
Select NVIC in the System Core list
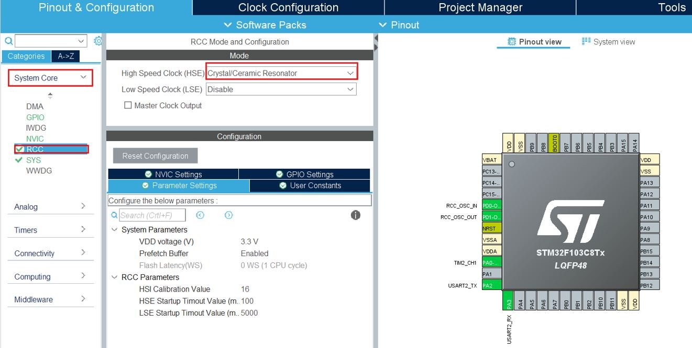tap(35, 139)
